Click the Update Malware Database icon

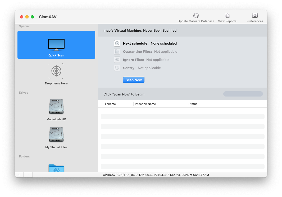click(x=196, y=16)
